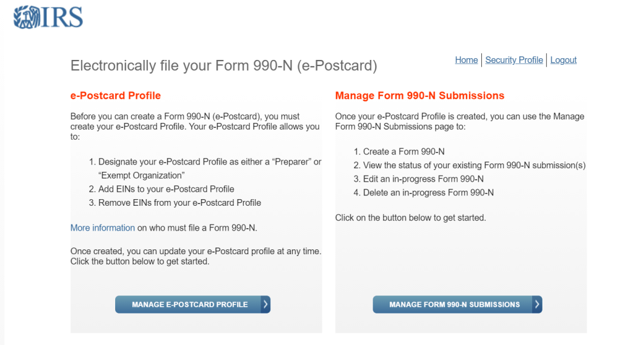
Task: Click the red Manage Form 990-N Submissions heading
Action: coord(419,96)
